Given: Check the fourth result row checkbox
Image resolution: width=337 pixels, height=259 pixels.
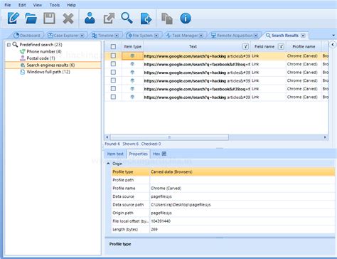Looking at the screenshot, I should [x=113, y=80].
